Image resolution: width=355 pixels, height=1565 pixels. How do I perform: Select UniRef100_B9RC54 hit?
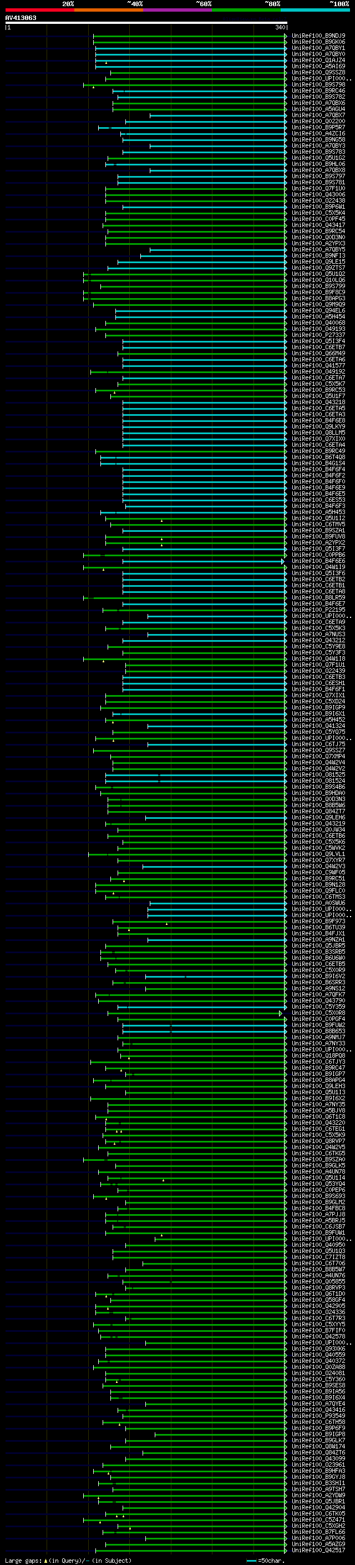pyautogui.click(x=318, y=231)
